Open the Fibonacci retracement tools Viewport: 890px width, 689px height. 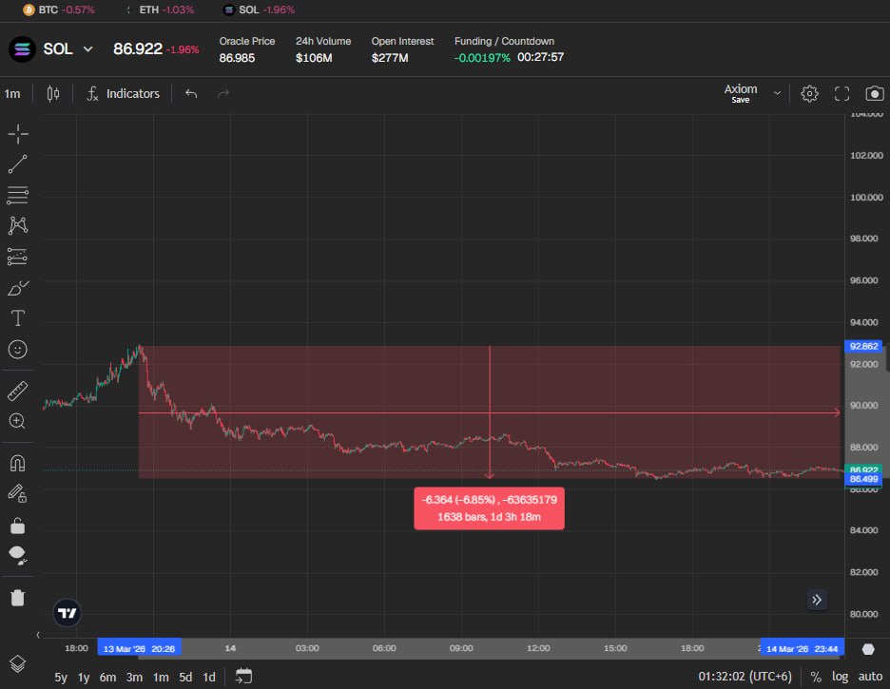[x=18, y=195]
